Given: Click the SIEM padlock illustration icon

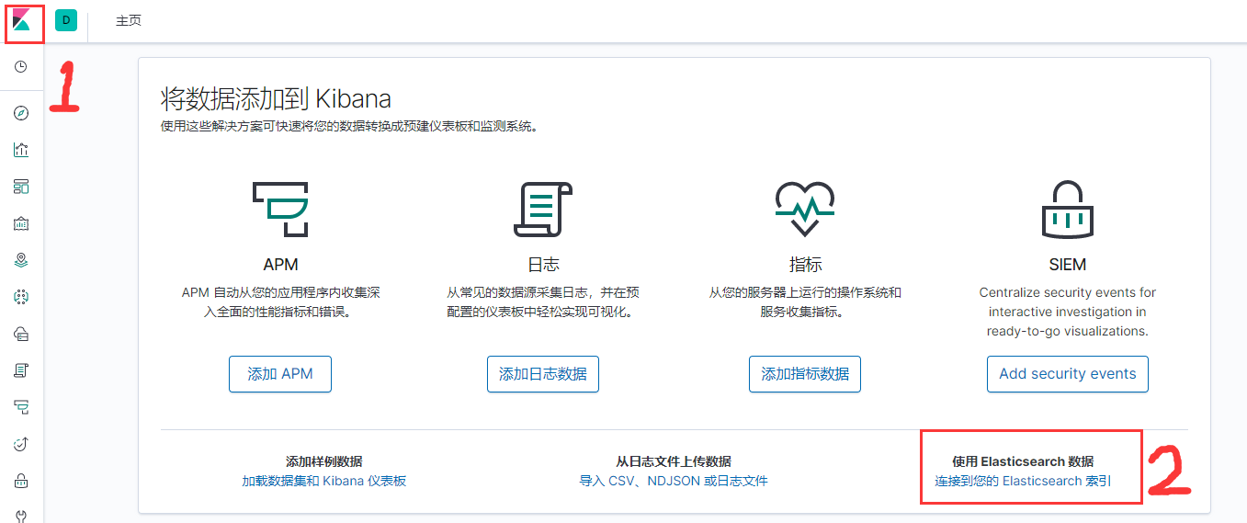Looking at the screenshot, I should coord(1067,210).
